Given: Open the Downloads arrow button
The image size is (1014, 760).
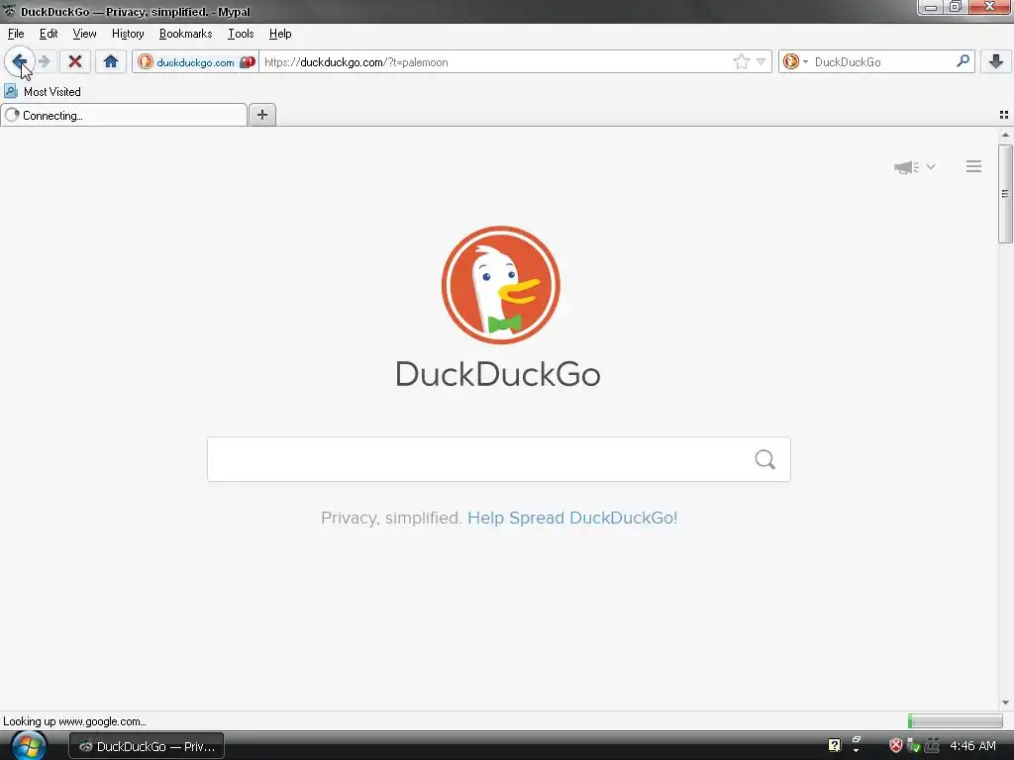Looking at the screenshot, I should (x=996, y=61).
